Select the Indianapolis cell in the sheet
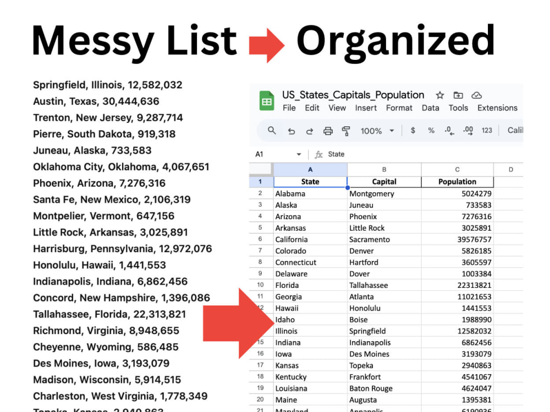550x412 pixels. 384,343
